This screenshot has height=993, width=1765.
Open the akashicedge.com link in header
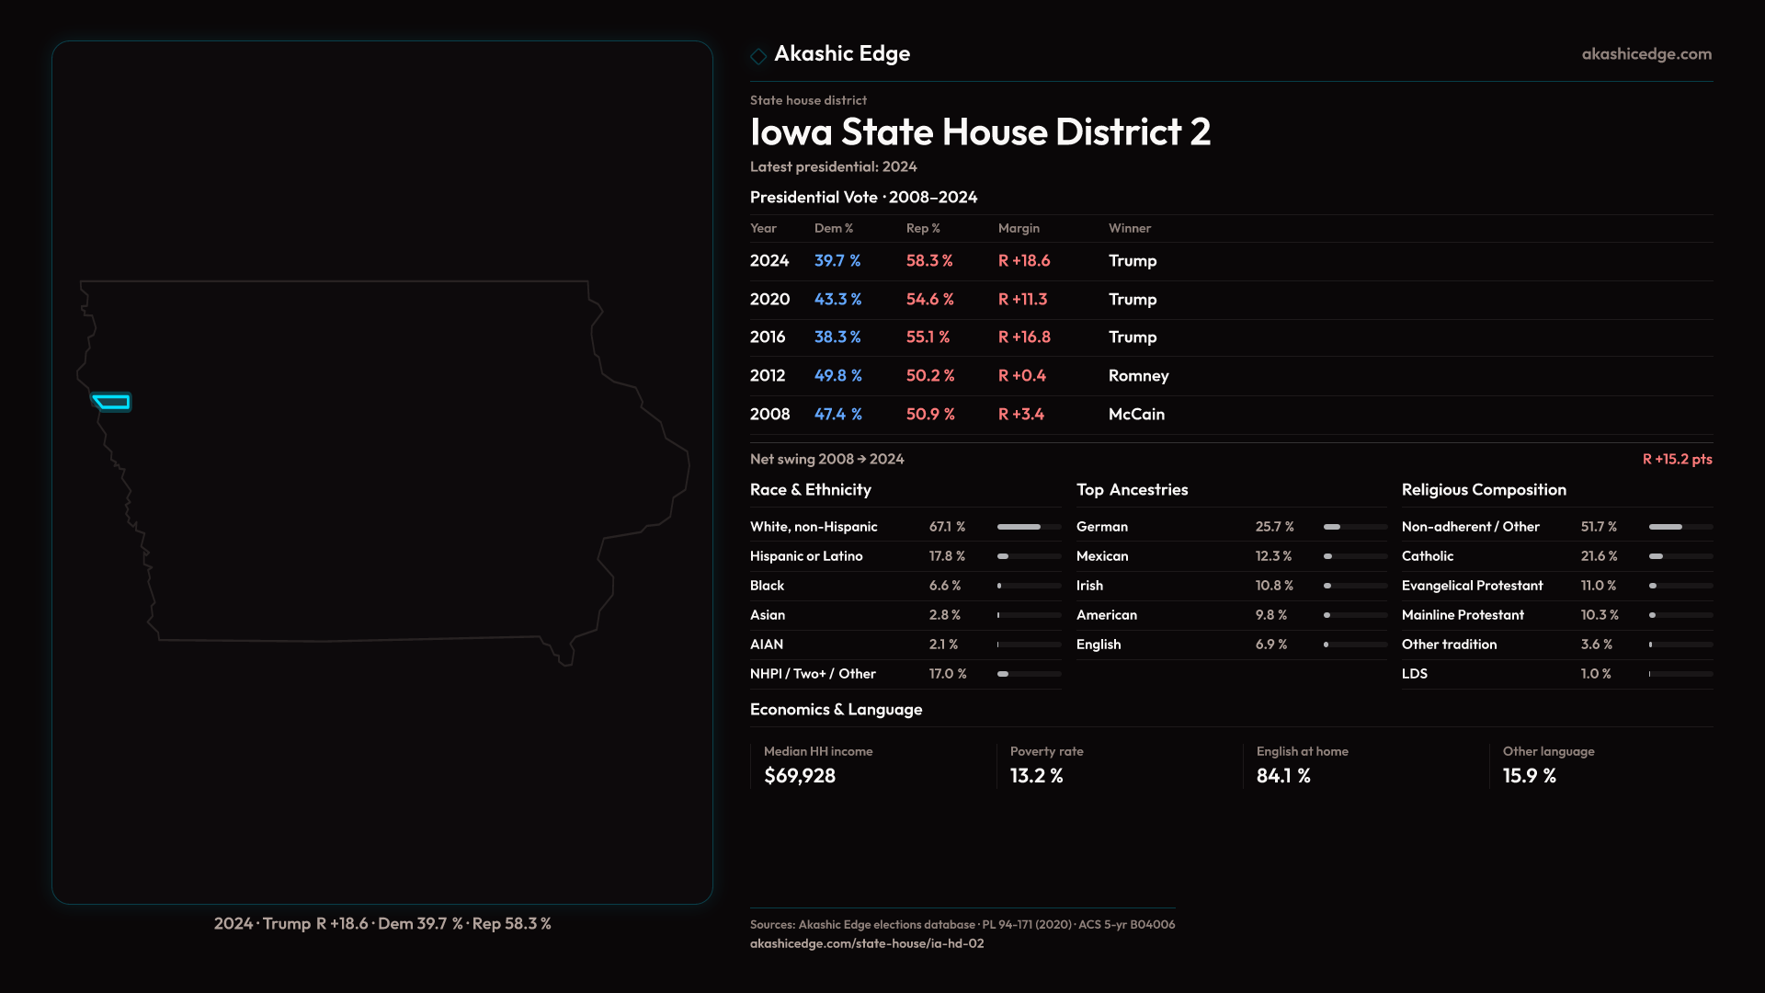point(1645,54)
